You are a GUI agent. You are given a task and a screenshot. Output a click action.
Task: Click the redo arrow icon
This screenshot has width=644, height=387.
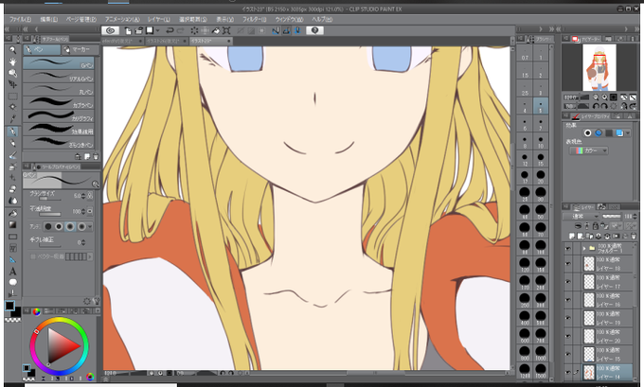point(181,30)
